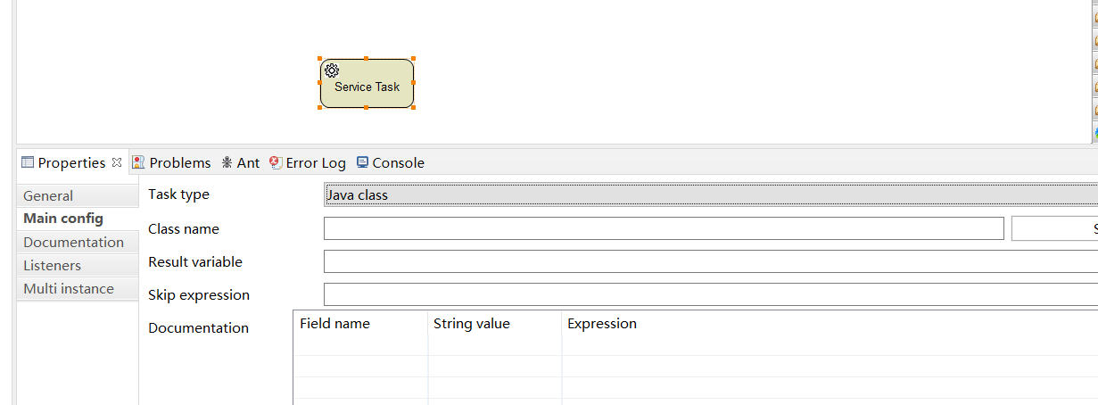The height and width of the screenshot is (405, 1098).
Task: Focus the Result variable text field
Action: (710, 262)
